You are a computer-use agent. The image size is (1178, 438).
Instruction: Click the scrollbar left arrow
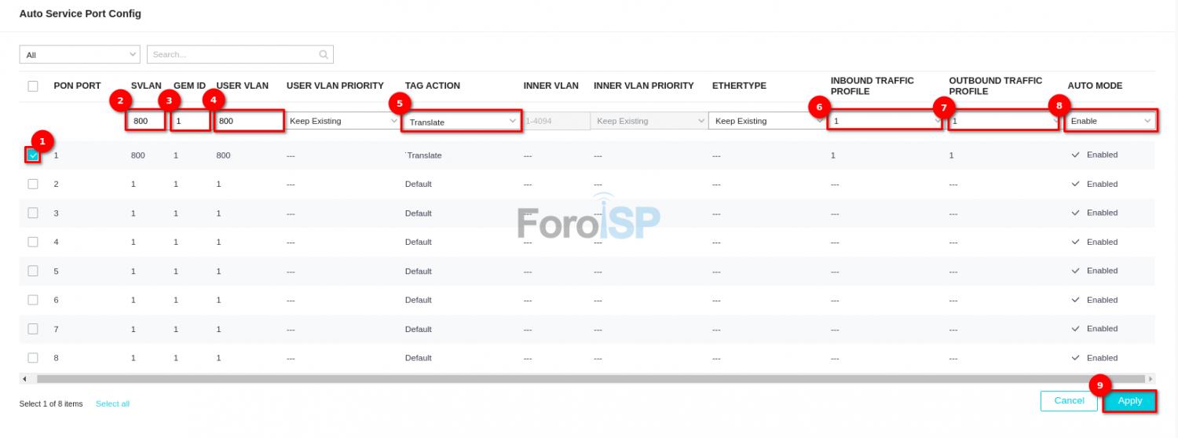pos(24,379)
